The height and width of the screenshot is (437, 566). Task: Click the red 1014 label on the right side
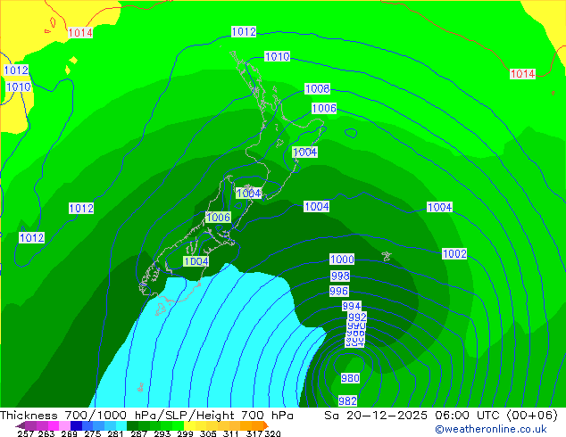[x=522, y=74]
